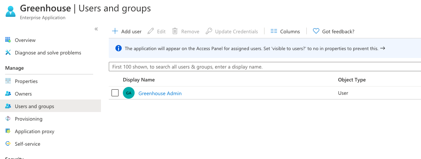Click the Columns list icon

coord(273,31)
